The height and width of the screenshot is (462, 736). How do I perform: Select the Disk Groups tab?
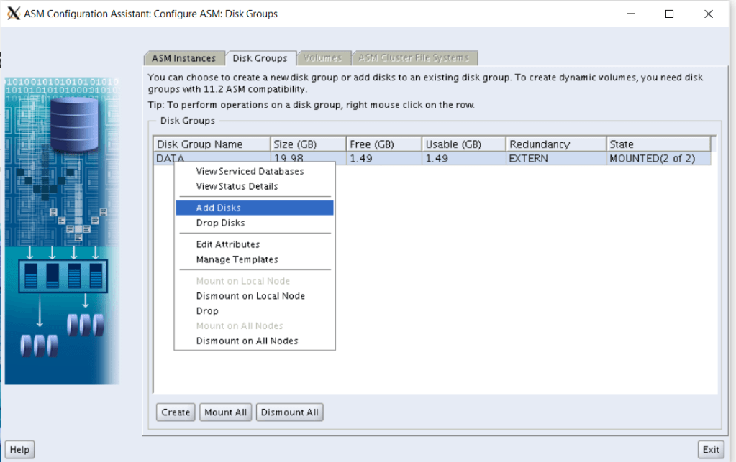click(260, 58)
